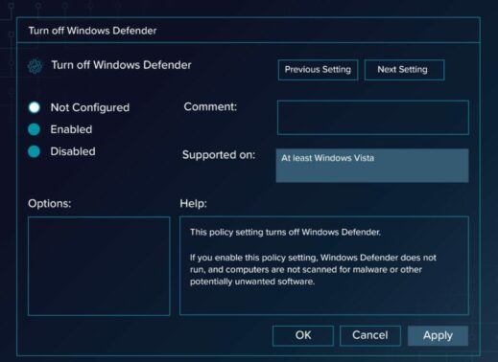Screen dimensions: 498x362
Task: Dismiss the dialog with Cancel
Action: pyautogui.click(x=370, y=335)
